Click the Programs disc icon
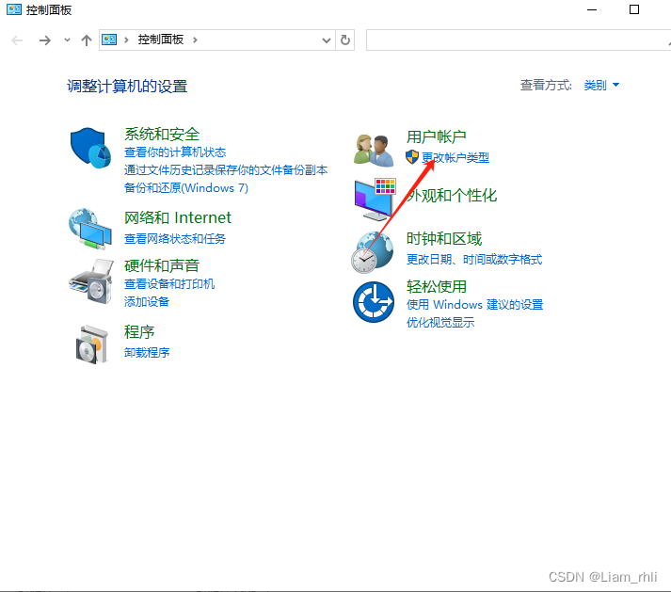This screenshot has width=671, height=592. click(x=91, y=344)
